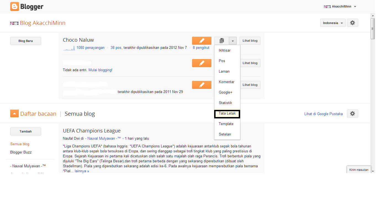Select Pos from the dropdown menu
377x212 pixels.
[x=227, y=61]
